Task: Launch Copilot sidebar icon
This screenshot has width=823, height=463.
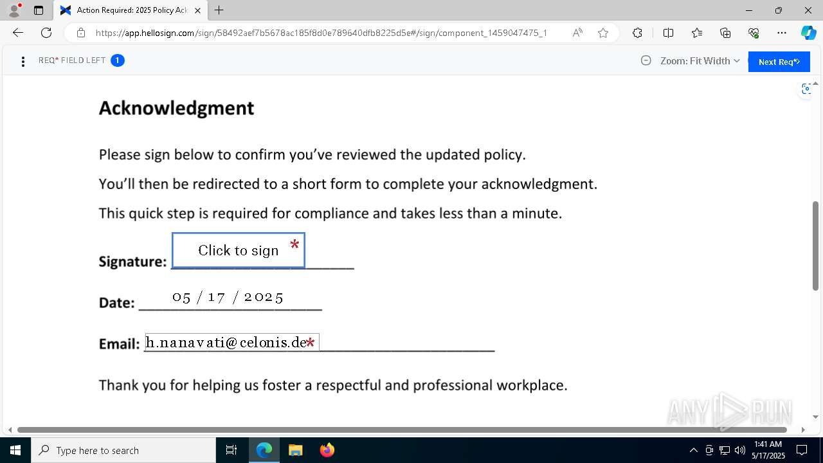Action: click(x=808, y=33)
